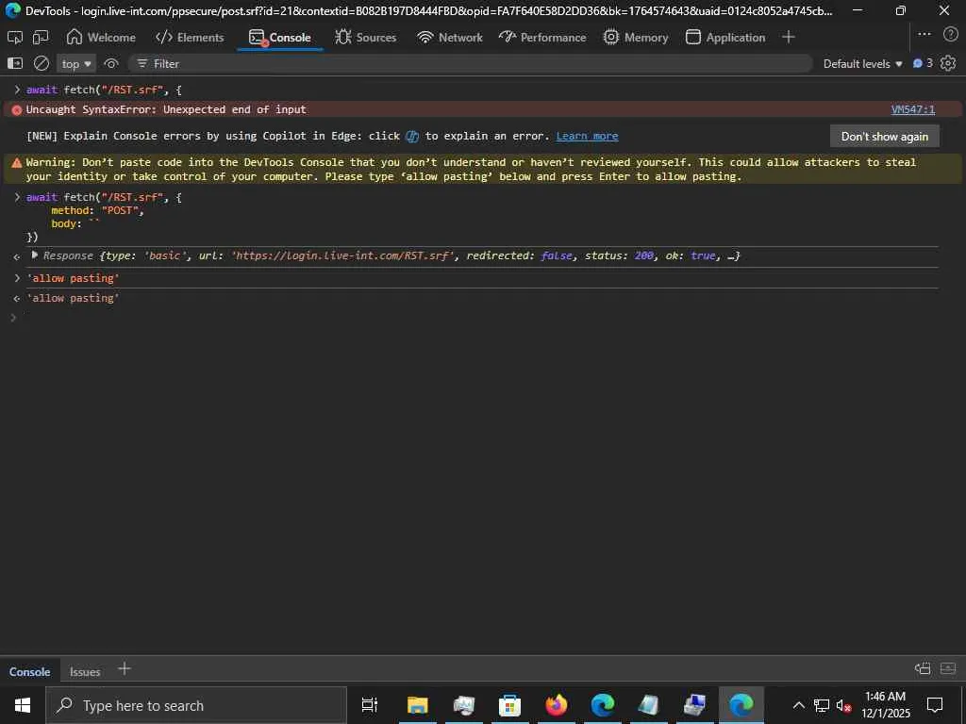Toggle device emulation icon
The height and width of the screenshot is (724, 966).
coord(41,38)
